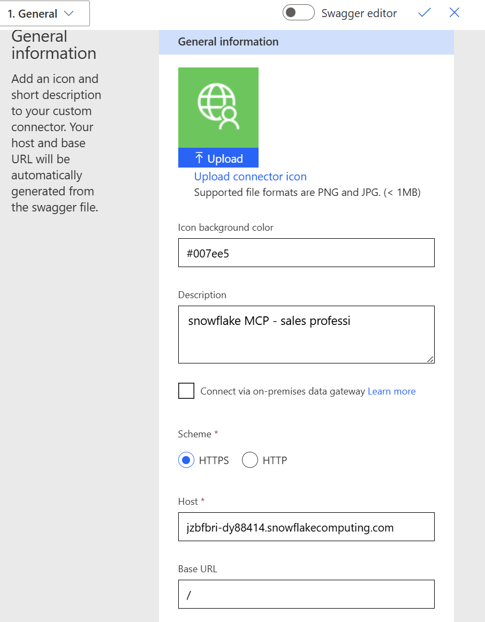485x622 pixels.
Task: Click the Swagger editor label text
Action: tap(359, 13)
